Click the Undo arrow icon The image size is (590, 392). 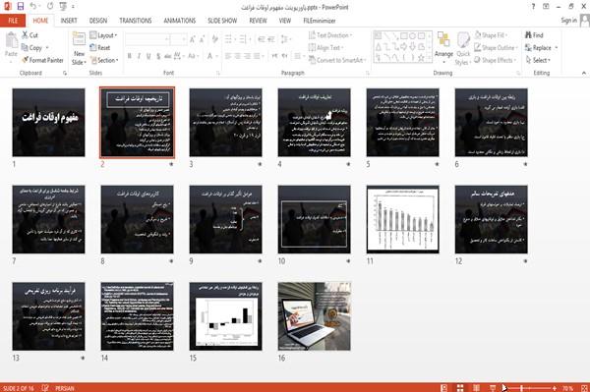[33, 7]
